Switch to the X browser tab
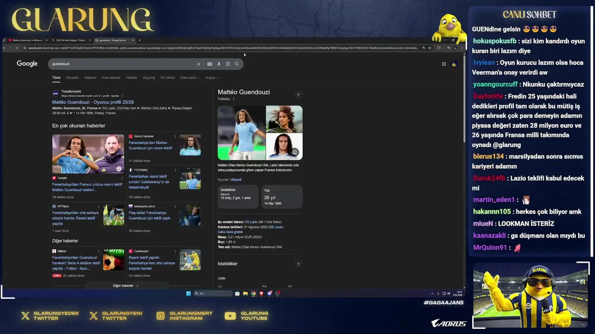 pyautogui.click(x=71, y=40)
